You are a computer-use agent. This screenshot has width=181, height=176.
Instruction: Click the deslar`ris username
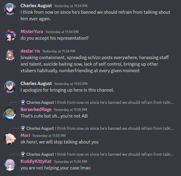coord(30,51)
